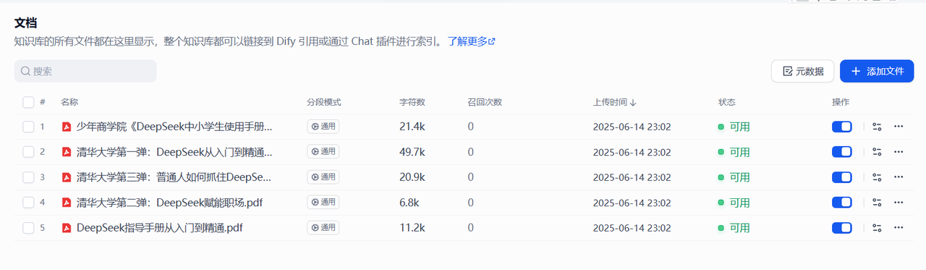Disable the 清华大学第一弹 document toggle

pos(842,152)
